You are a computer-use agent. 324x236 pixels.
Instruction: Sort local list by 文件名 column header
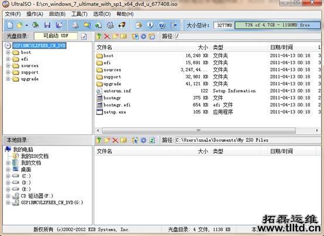tap(104, 151)
